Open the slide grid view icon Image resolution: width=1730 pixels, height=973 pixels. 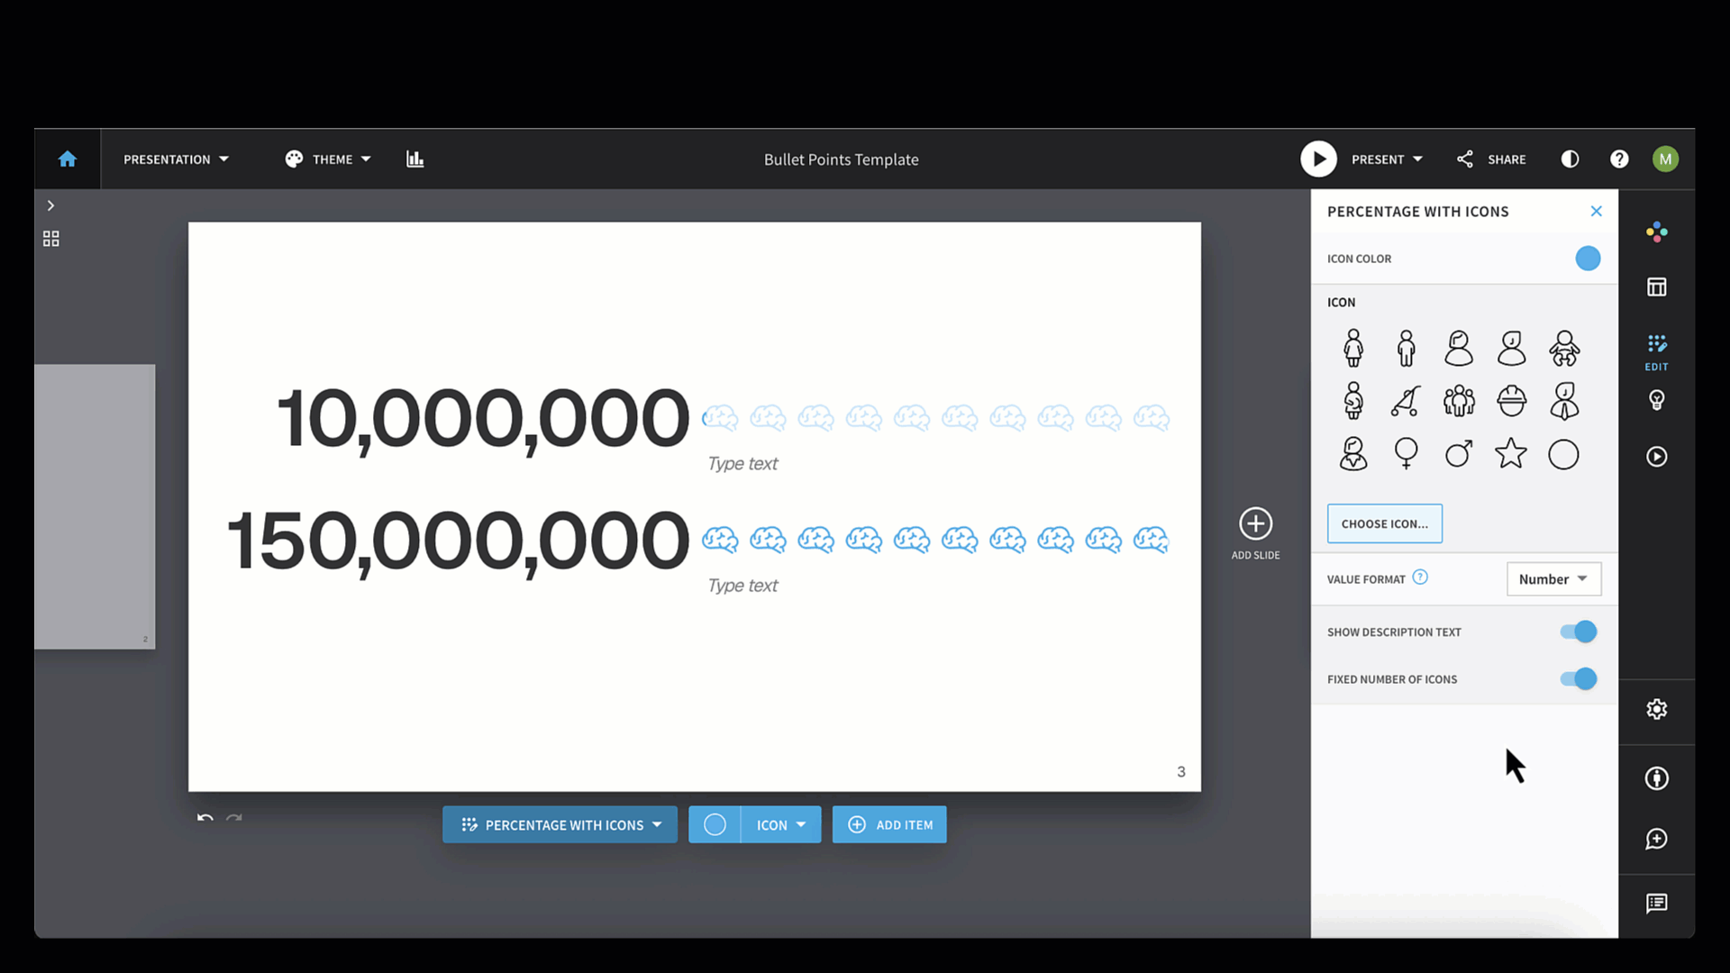(x=51, y=239)
